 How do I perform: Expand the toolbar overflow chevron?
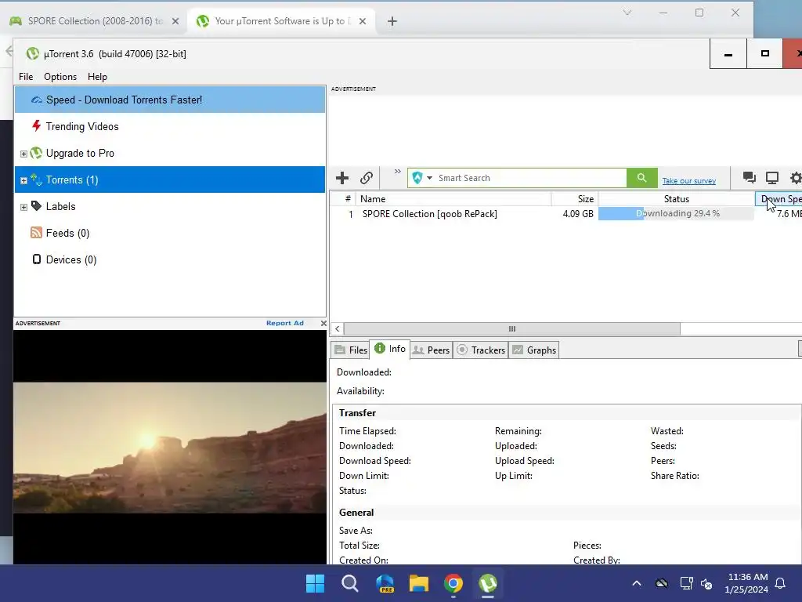point(397,172)
